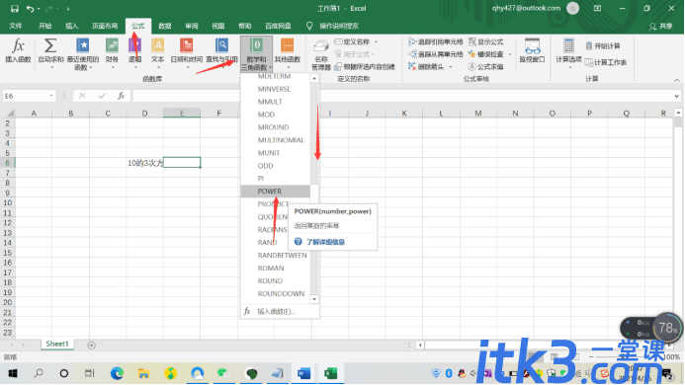Open Microsoft Edge from the taskbar
This screenshot has width=685, height=385.
pyautogui.click(x=117, y=373)
